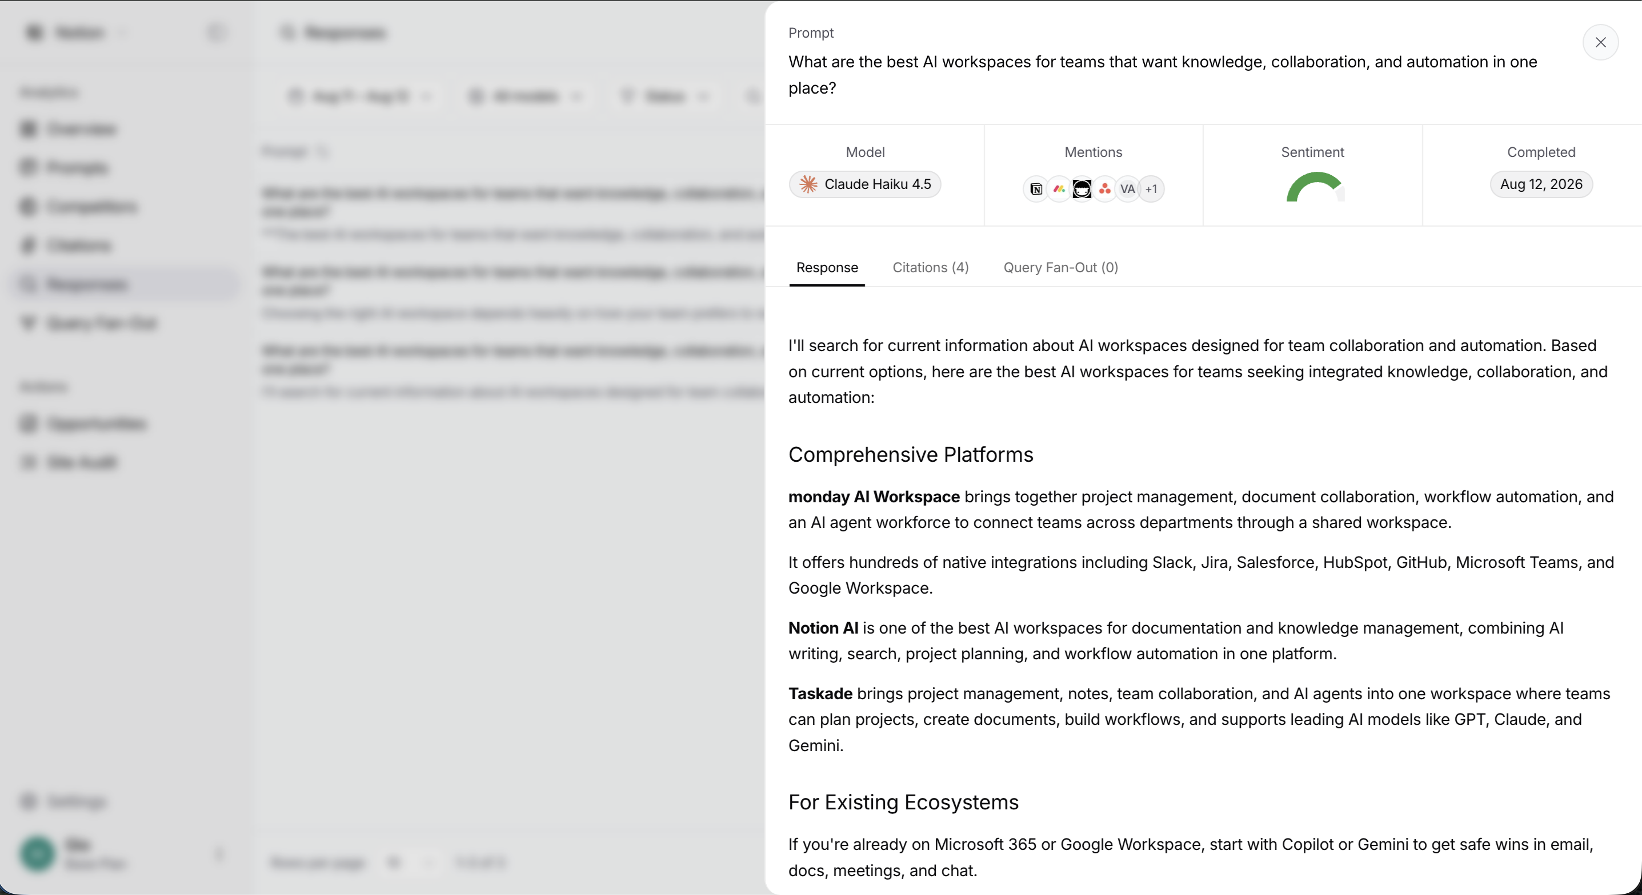Click the paragraph starting "It offers hundreds of native integrations"

click(x=1201, y=575)
